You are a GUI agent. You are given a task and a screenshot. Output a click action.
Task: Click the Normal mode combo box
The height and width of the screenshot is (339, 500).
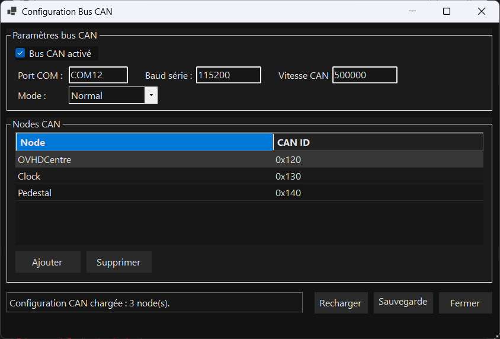click(x=107, y=95)
